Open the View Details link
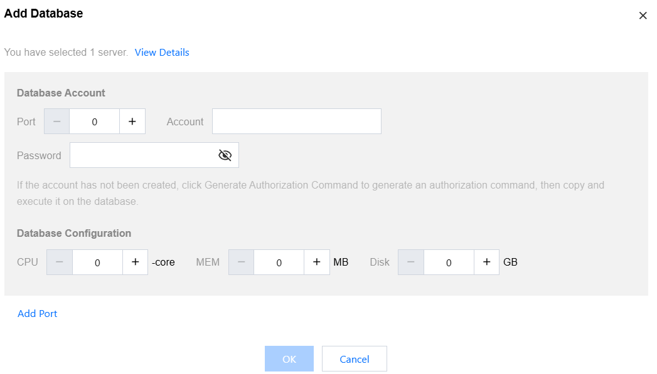Screen dimensions: 657x374 click(x=162, y=53)
